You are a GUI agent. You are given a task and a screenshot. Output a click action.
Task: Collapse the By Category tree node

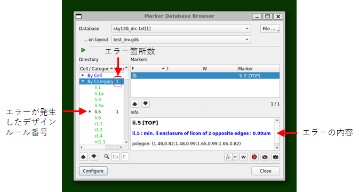[83, 82]
